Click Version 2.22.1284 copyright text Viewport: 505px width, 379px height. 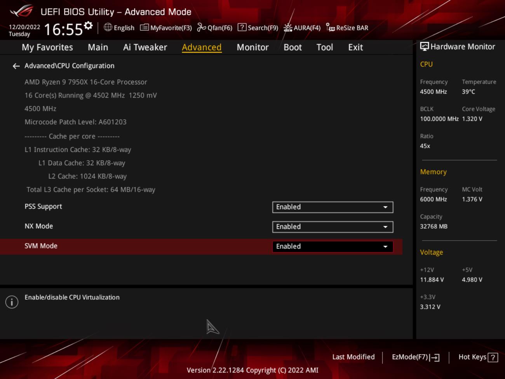point(252,370)
